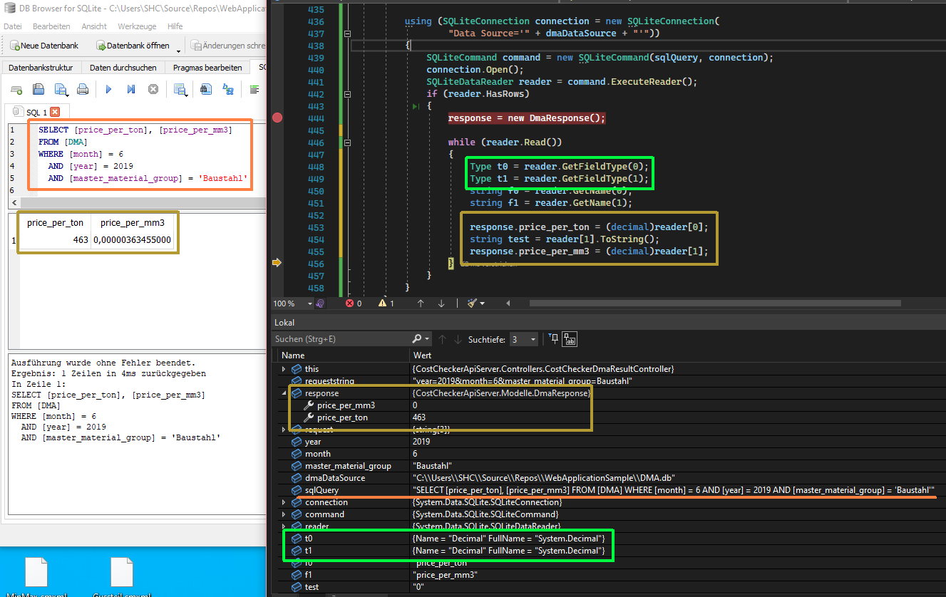Expand the connection variable in locals
Screen dimensions: 946x597
click(284, 502)
